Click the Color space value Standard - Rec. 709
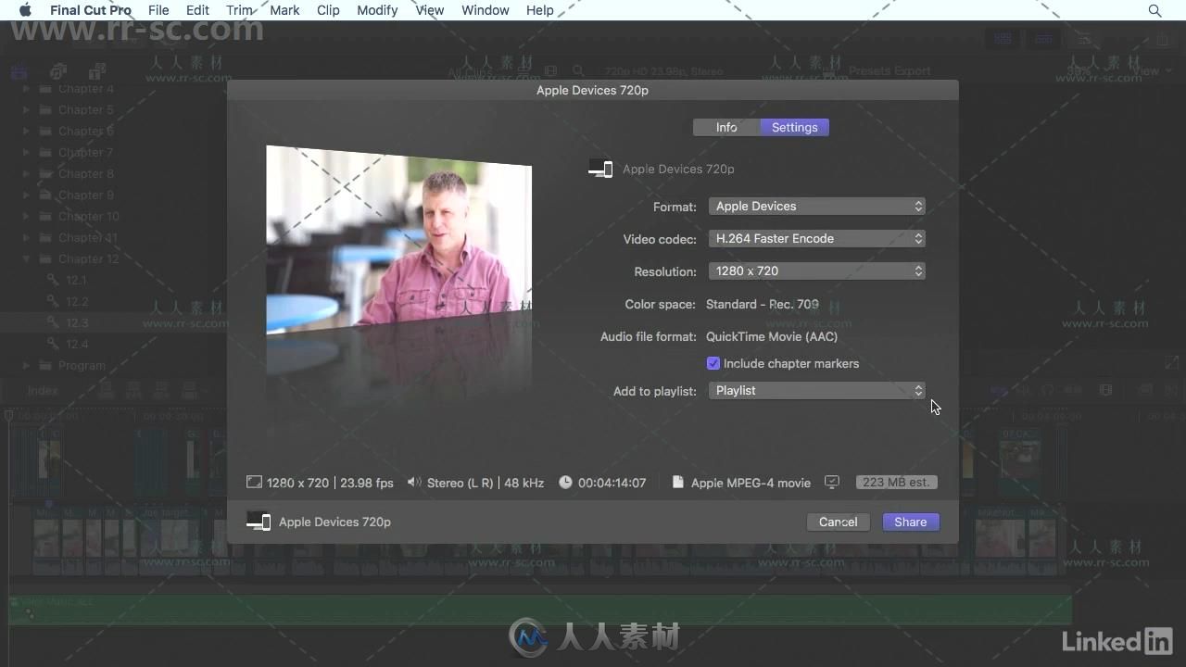 pyautogui.click(x=763, y=304)
